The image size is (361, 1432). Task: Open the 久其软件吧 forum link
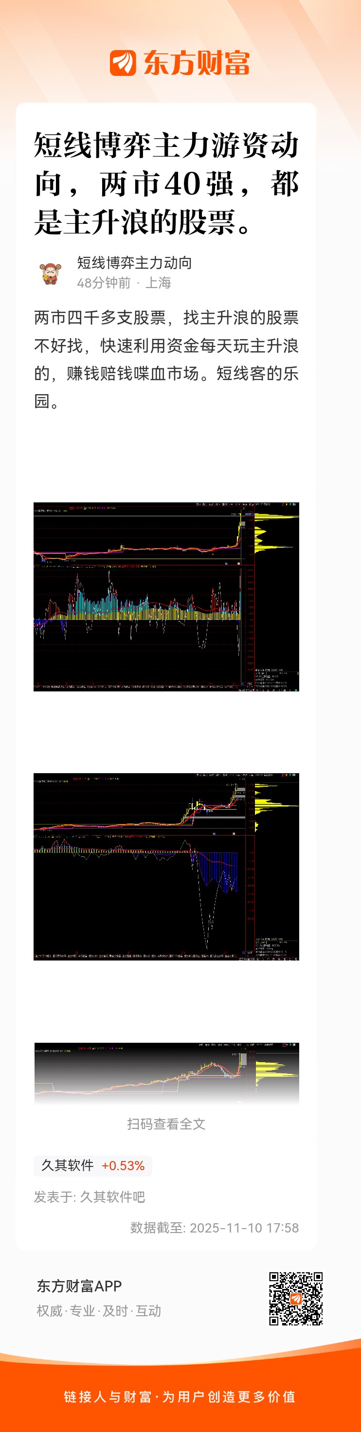pyautogui.click(x=112, y=1197)
